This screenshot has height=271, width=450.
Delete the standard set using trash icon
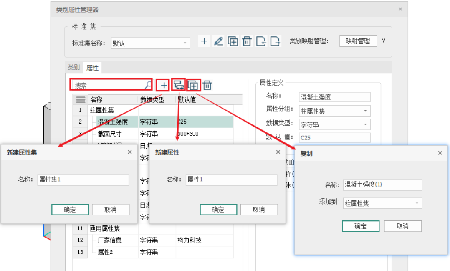(247, 41)
